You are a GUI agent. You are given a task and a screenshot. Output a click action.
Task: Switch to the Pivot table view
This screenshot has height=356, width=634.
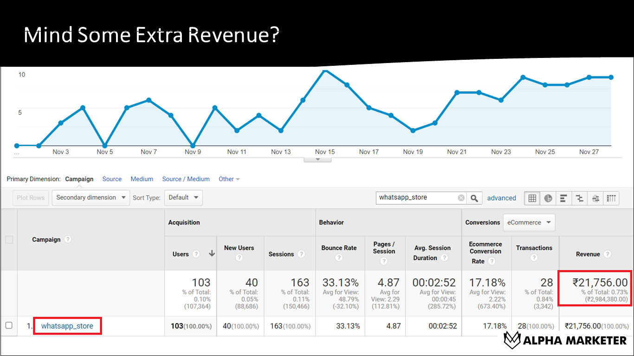611,198
